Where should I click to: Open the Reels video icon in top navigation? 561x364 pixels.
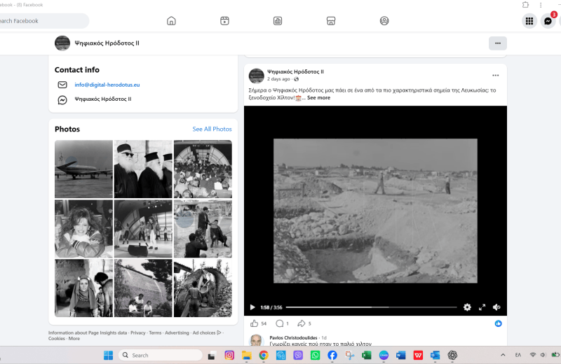[224, 21]
